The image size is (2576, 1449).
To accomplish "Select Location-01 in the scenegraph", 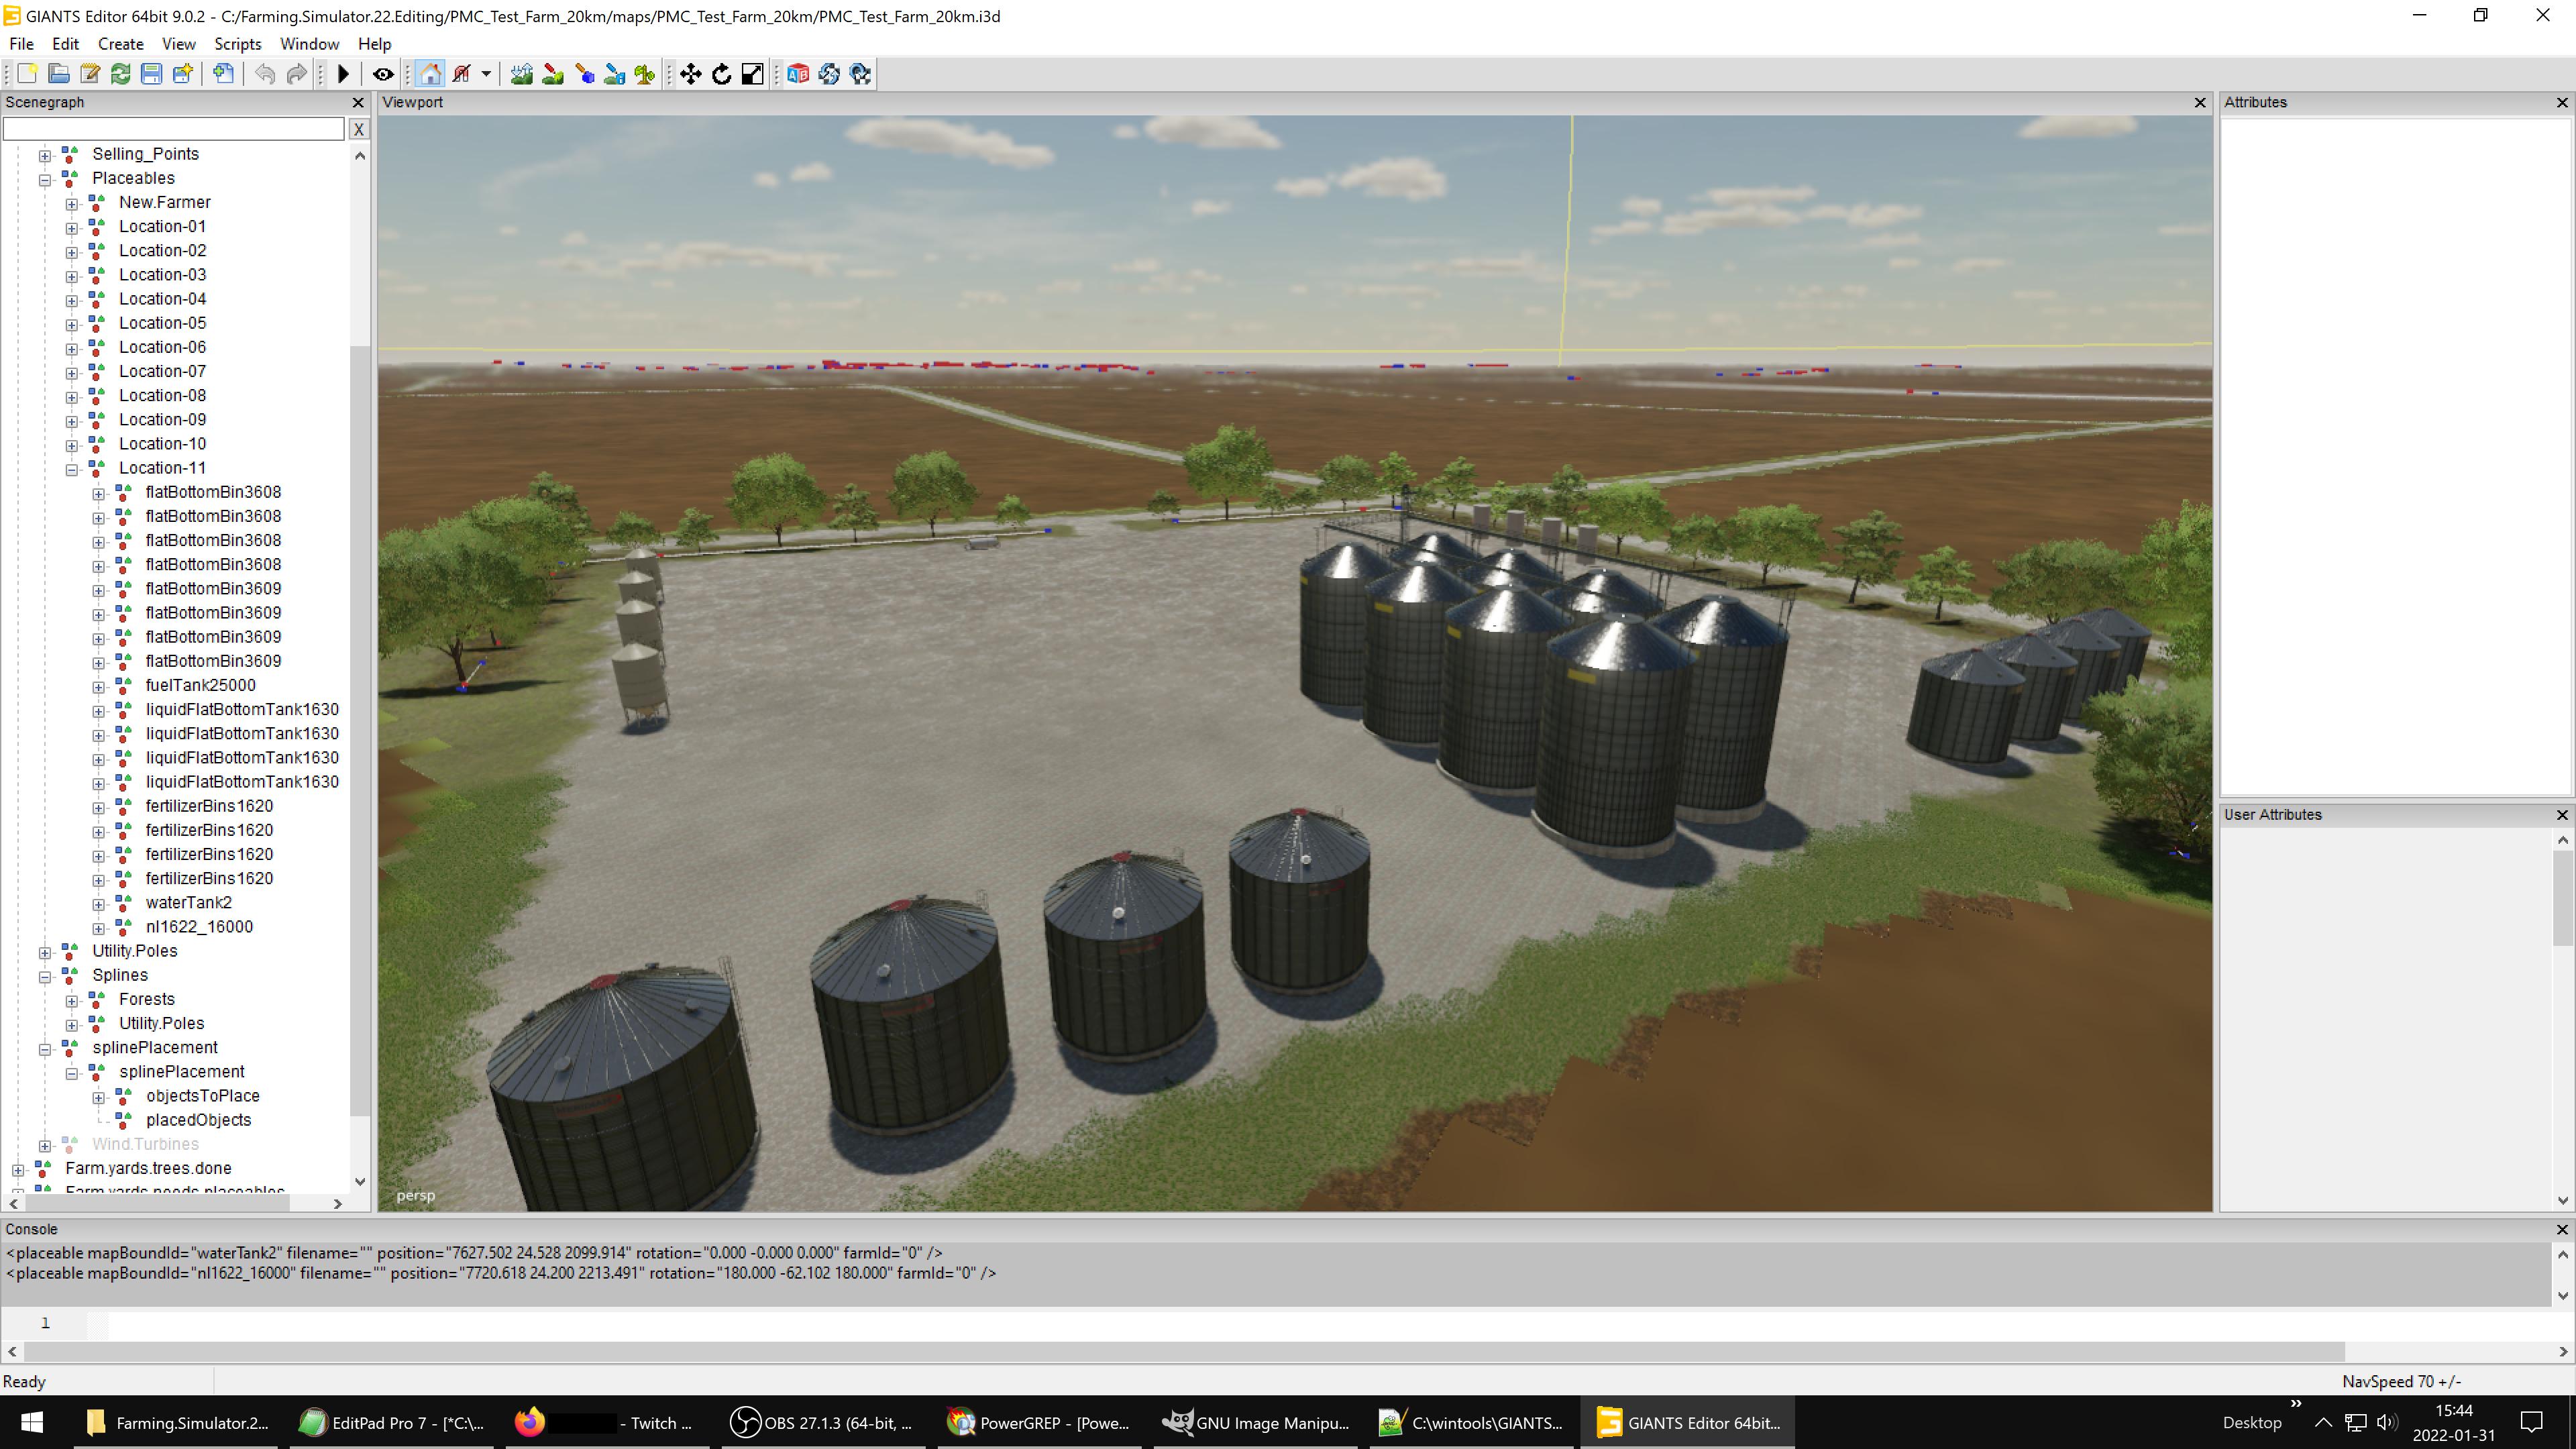I will [162, 226].
